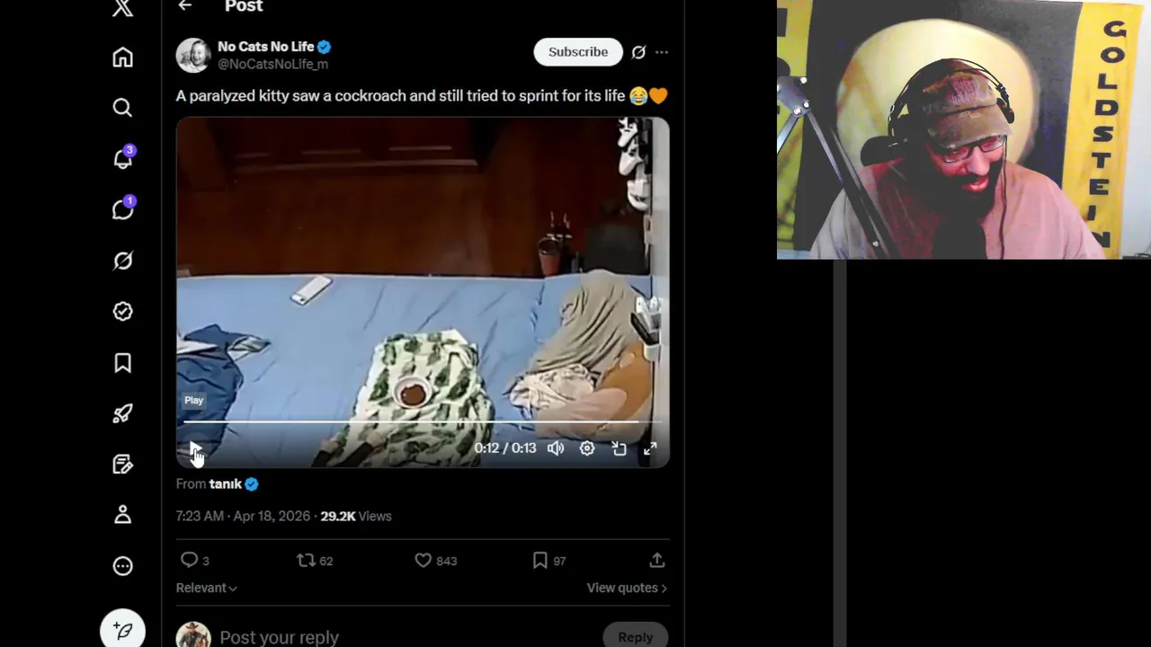Open Bookmarks in the sidebar

click(x=122, y=362)
